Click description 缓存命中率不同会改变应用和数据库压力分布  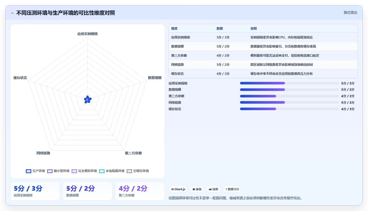[x=282, y=74]
